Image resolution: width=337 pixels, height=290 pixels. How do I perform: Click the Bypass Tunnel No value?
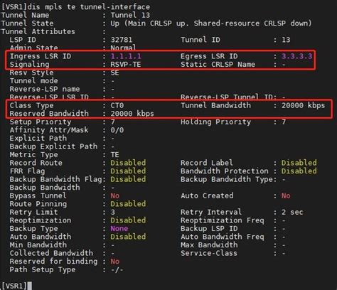[115, 195]
